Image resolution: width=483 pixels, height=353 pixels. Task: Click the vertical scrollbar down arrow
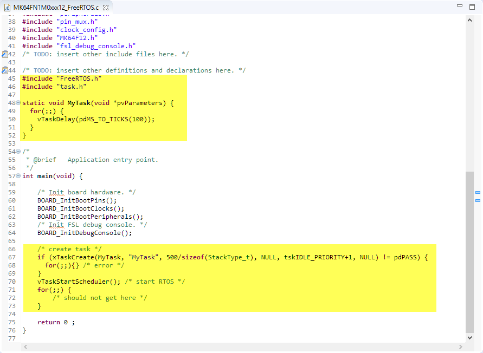(x=469, y=337)
